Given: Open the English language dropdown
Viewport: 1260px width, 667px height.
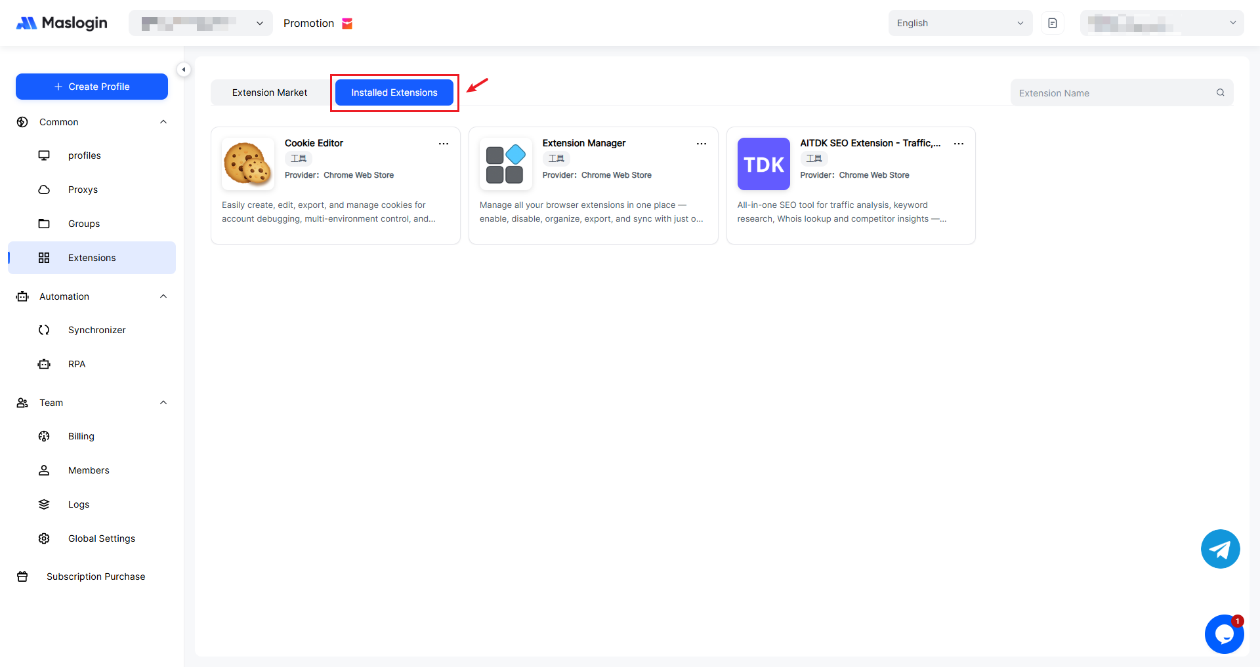Looking at the screenshot, I should point(959,23).
